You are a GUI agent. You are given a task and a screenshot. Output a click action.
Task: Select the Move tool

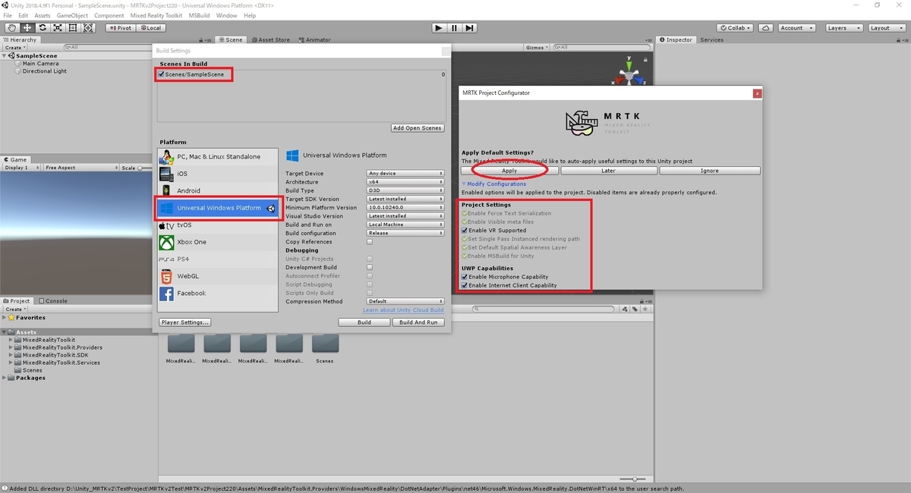pyautogui.click(x=27, y=28)
